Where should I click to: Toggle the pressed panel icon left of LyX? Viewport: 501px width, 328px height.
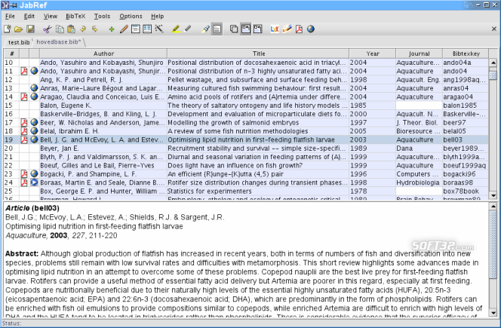pos(246,29)
